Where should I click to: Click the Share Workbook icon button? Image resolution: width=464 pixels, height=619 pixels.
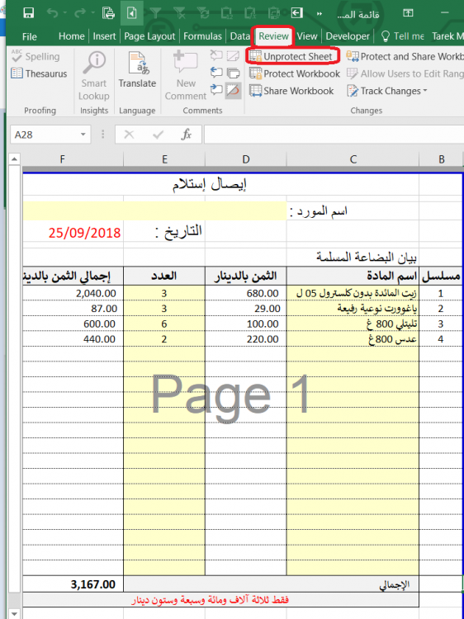pos(255,91)
